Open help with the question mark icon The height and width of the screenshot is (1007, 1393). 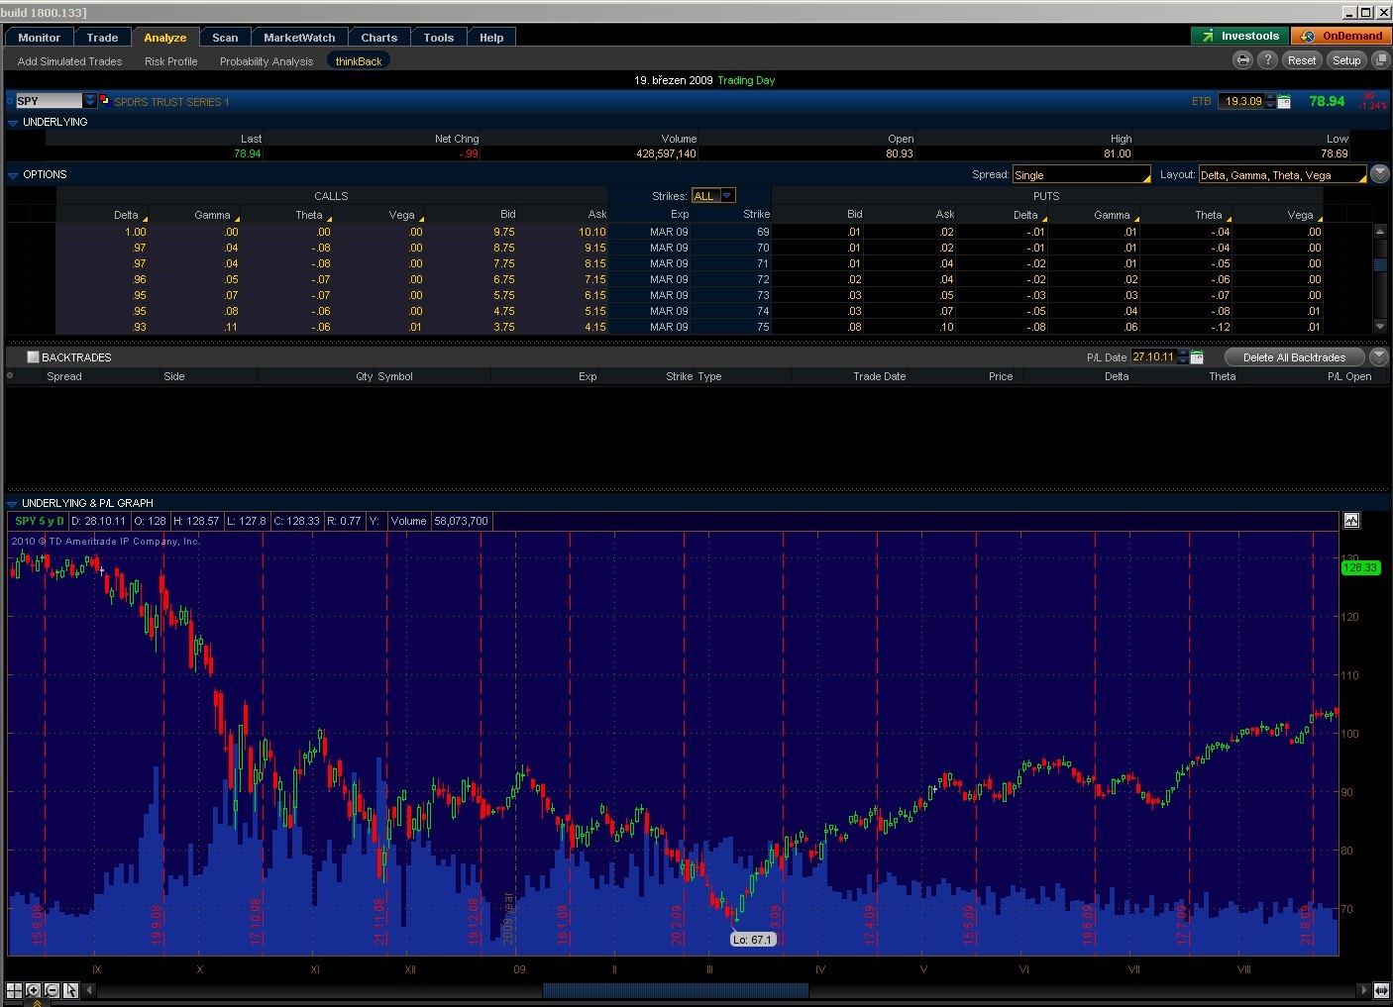(1267, 60)
